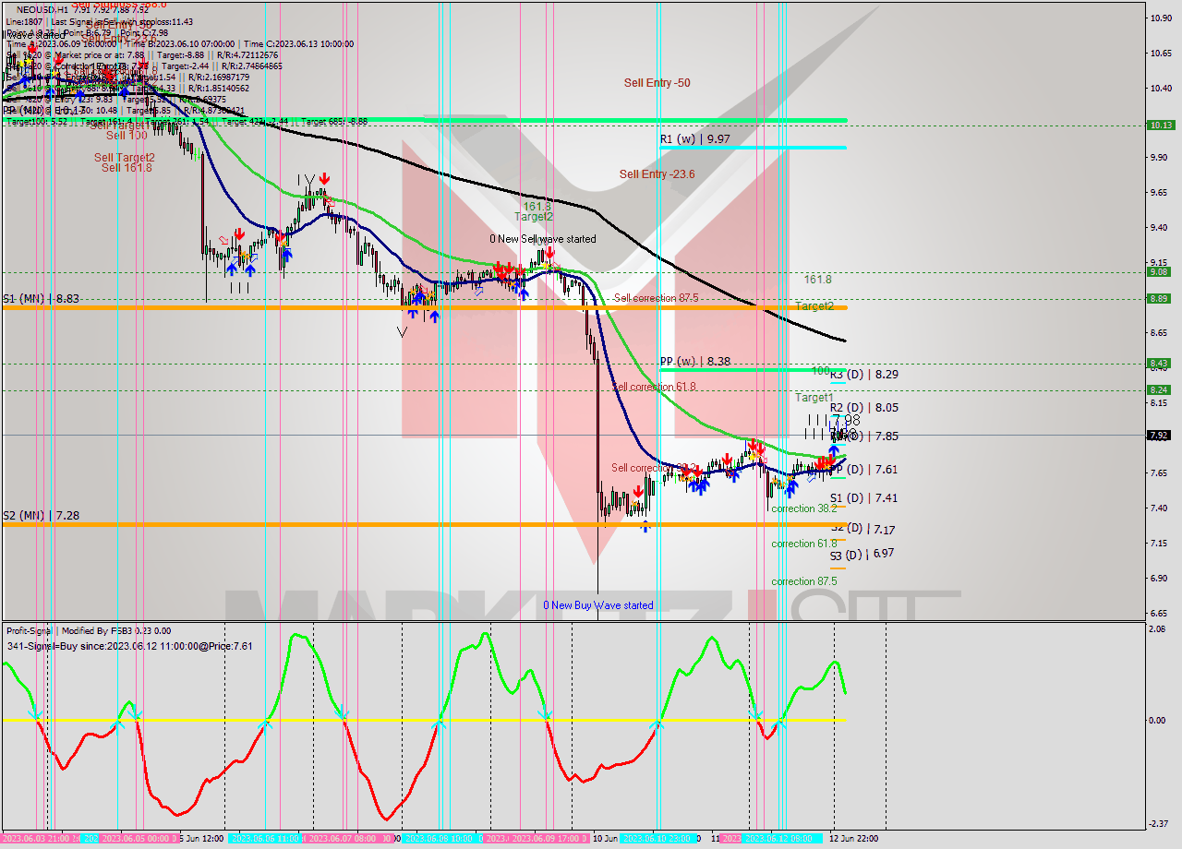This screenshot has width=1182, height=849.
Task: Click the green 8.24 price tag on axis
Action: tap(1160, 389)
